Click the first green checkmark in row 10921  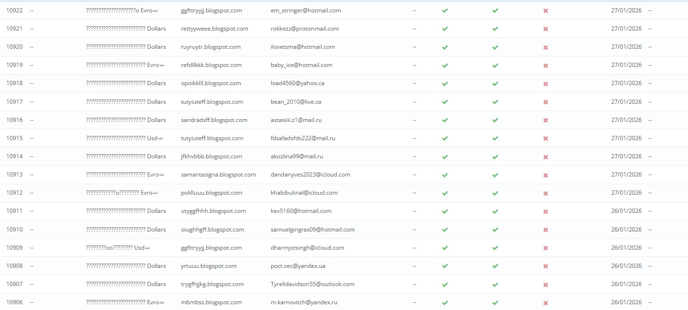tap(445, 29)
